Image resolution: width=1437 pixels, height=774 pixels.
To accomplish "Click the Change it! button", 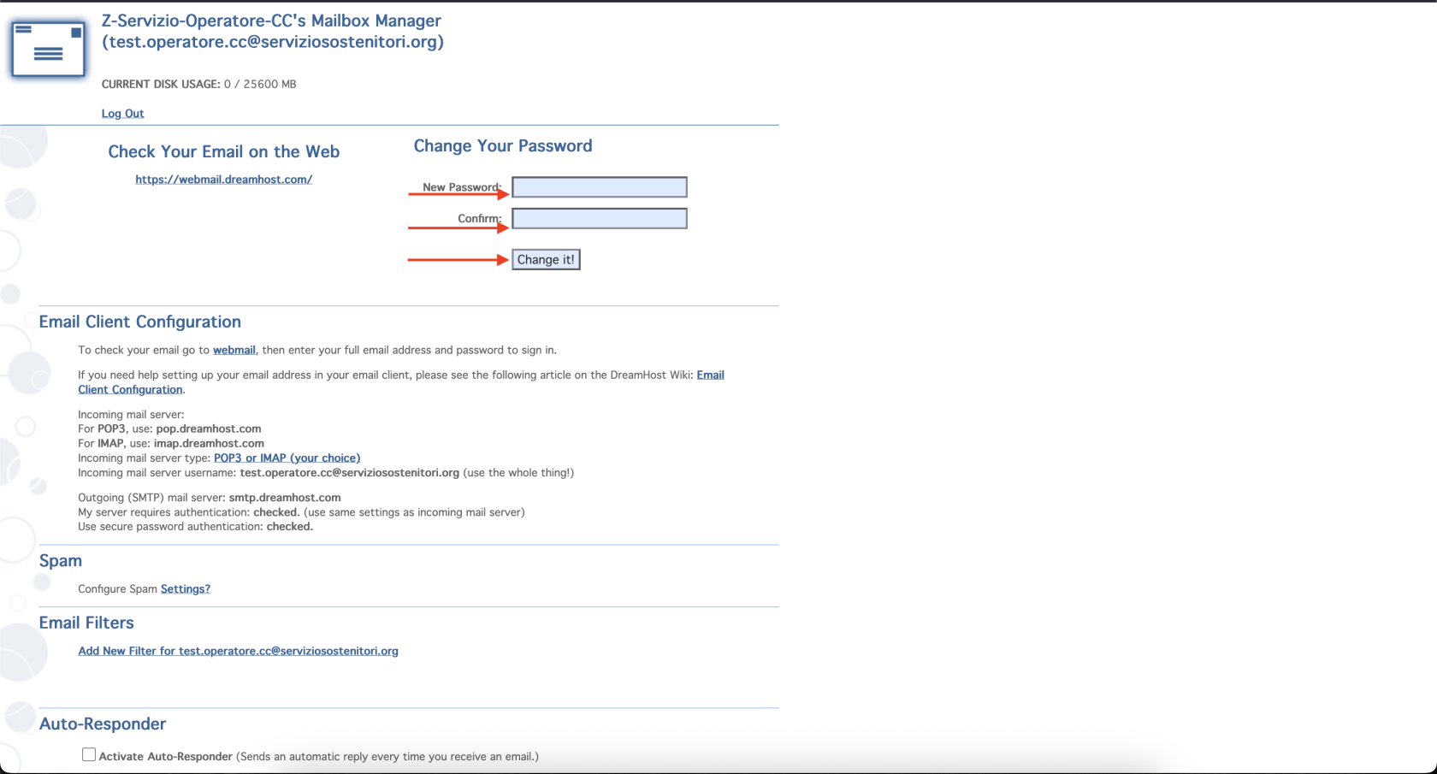I will tap(546, 260).
